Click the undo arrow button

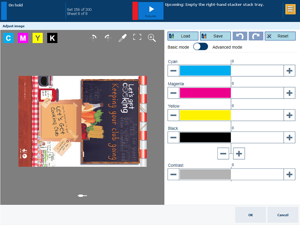tap(240, 36)
